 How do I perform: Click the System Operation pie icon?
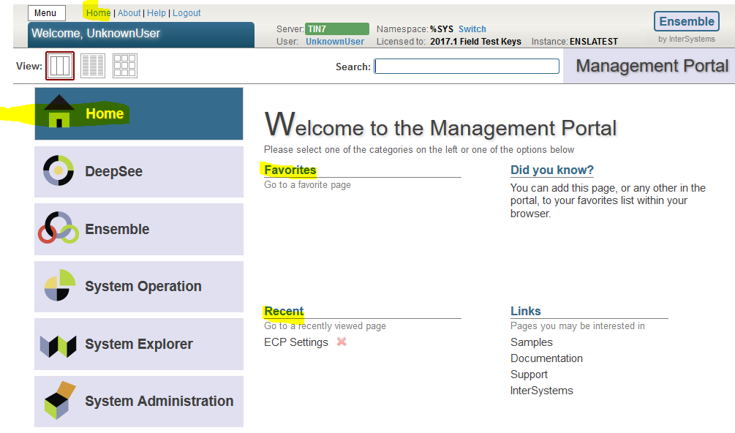click(x=59, y=285)
